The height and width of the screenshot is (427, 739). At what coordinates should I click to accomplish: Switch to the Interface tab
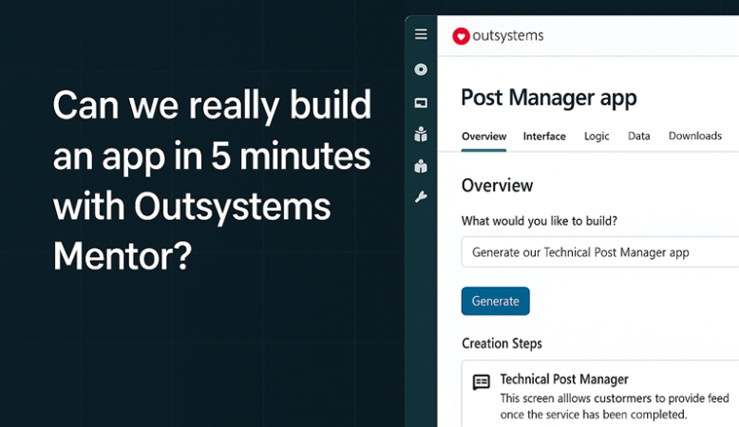544,137
